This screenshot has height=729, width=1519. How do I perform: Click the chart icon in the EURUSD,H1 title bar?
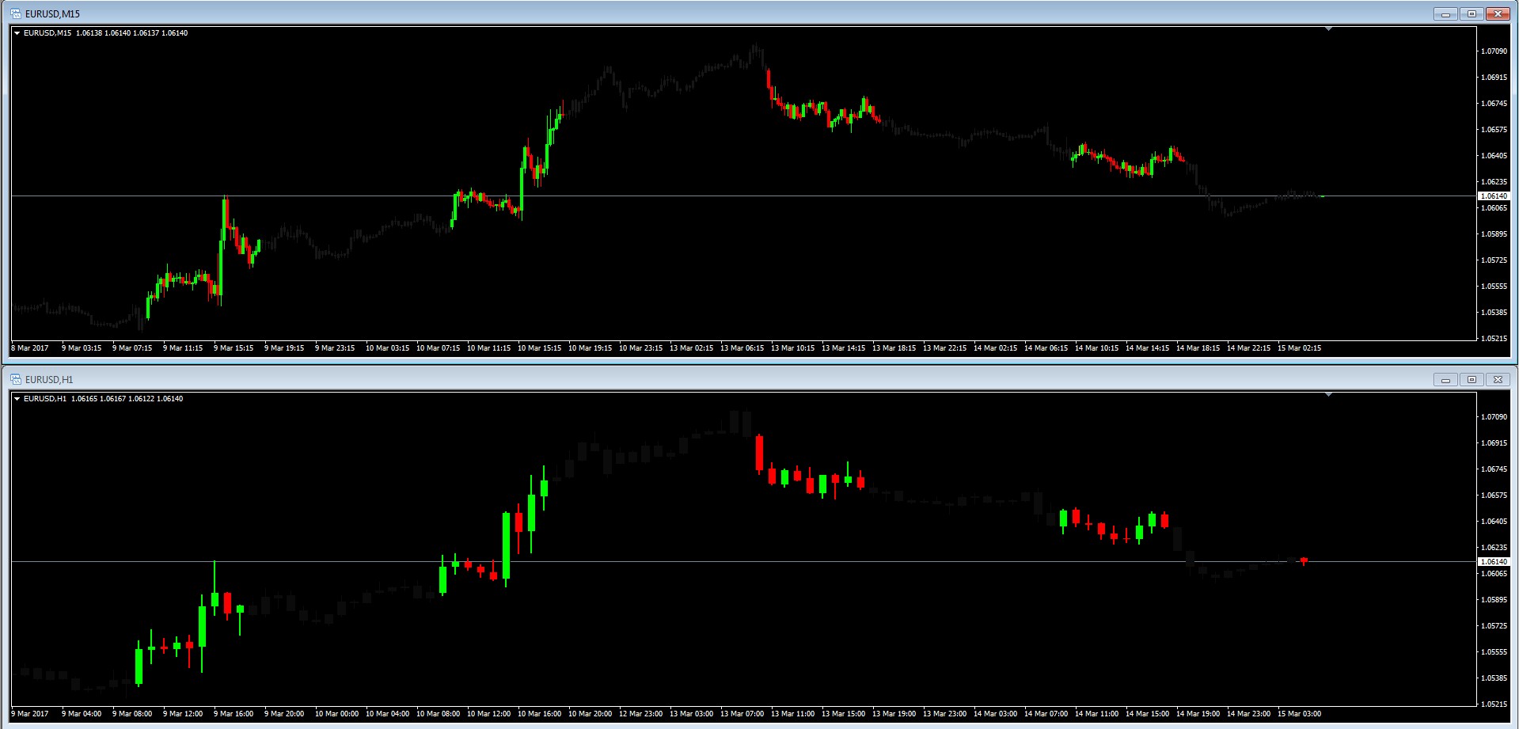pos(16,379)
